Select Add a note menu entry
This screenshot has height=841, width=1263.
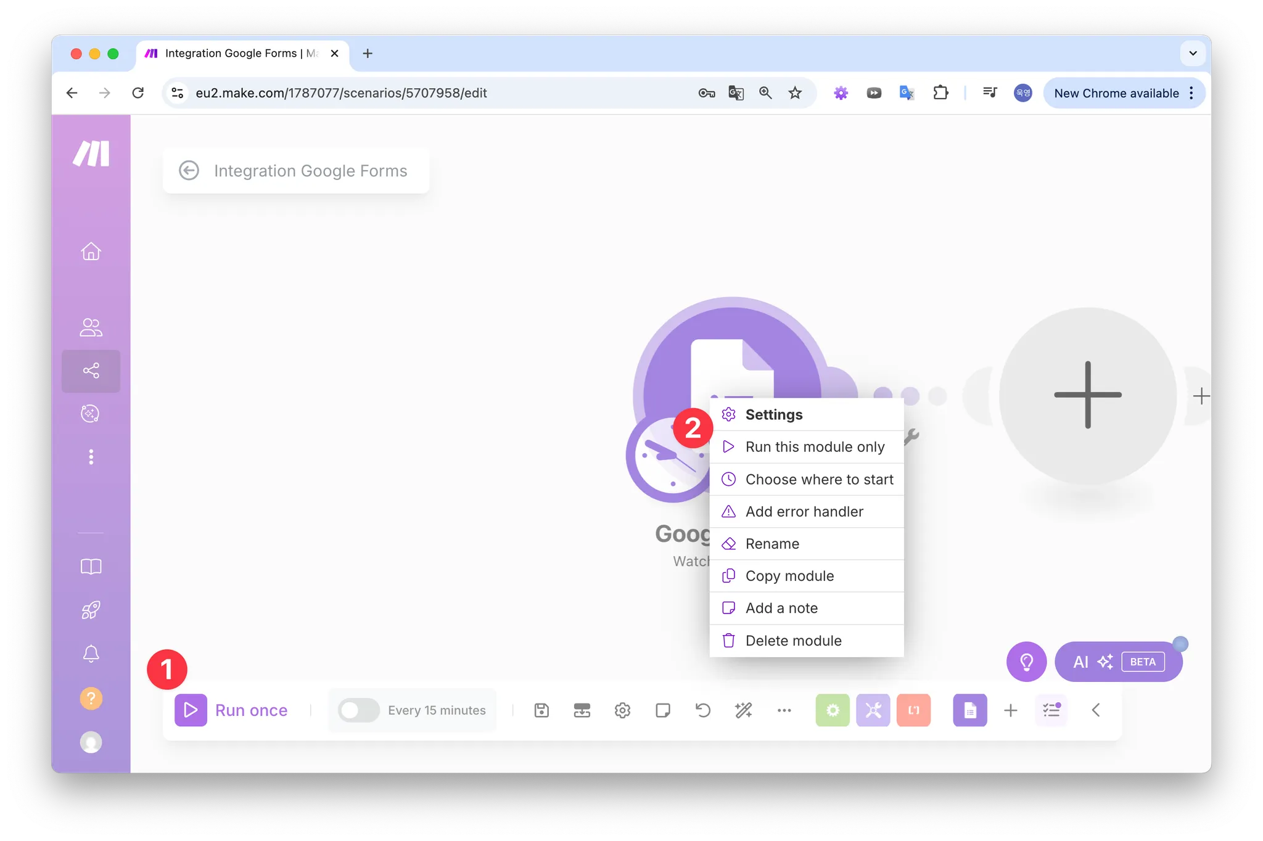point(807,608)
